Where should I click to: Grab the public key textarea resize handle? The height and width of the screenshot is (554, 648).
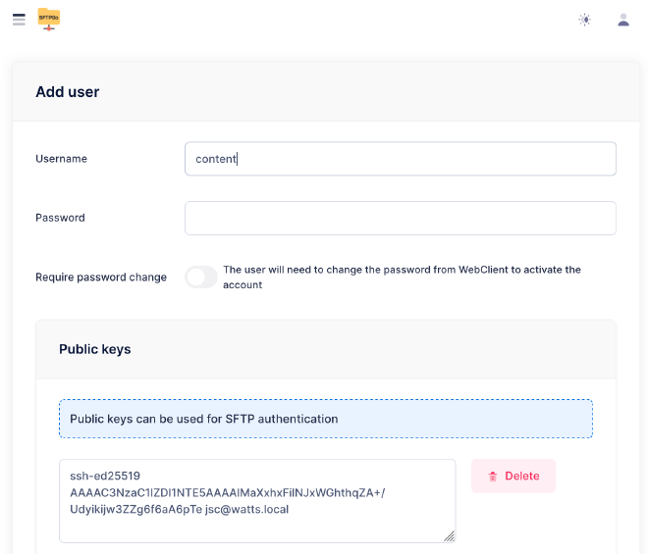449,535
